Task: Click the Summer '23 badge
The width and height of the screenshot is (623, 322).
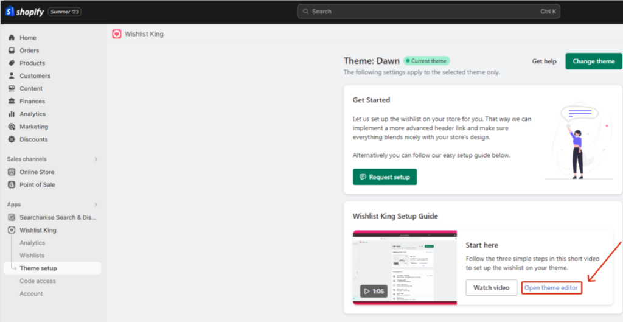Action: pos(64,12)
